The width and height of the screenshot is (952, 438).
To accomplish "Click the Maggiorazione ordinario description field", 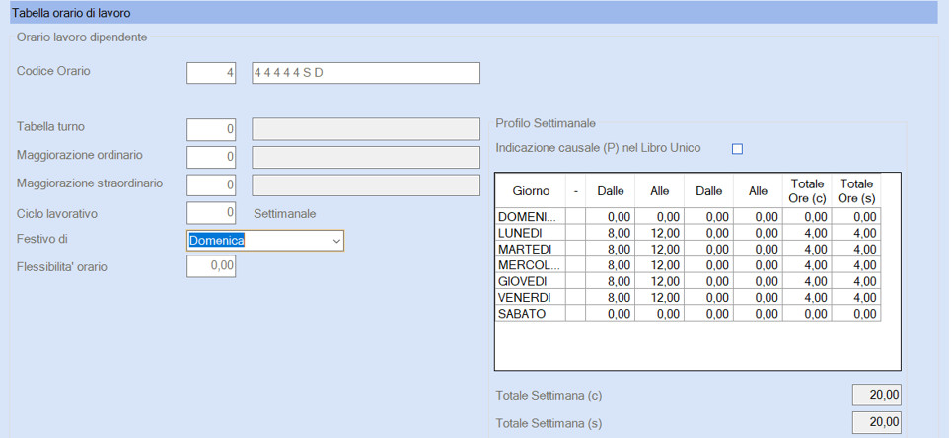I will [365, 157].
